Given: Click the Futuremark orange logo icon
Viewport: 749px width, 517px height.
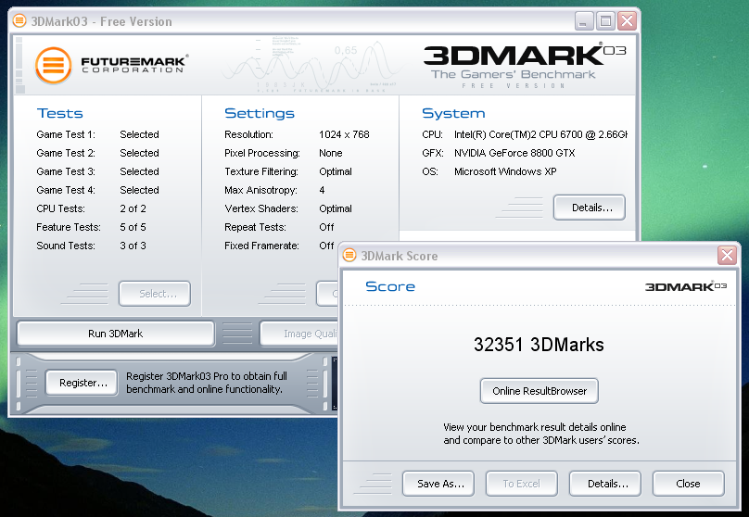Looking at the screenshot, I should tap(54, 66).
